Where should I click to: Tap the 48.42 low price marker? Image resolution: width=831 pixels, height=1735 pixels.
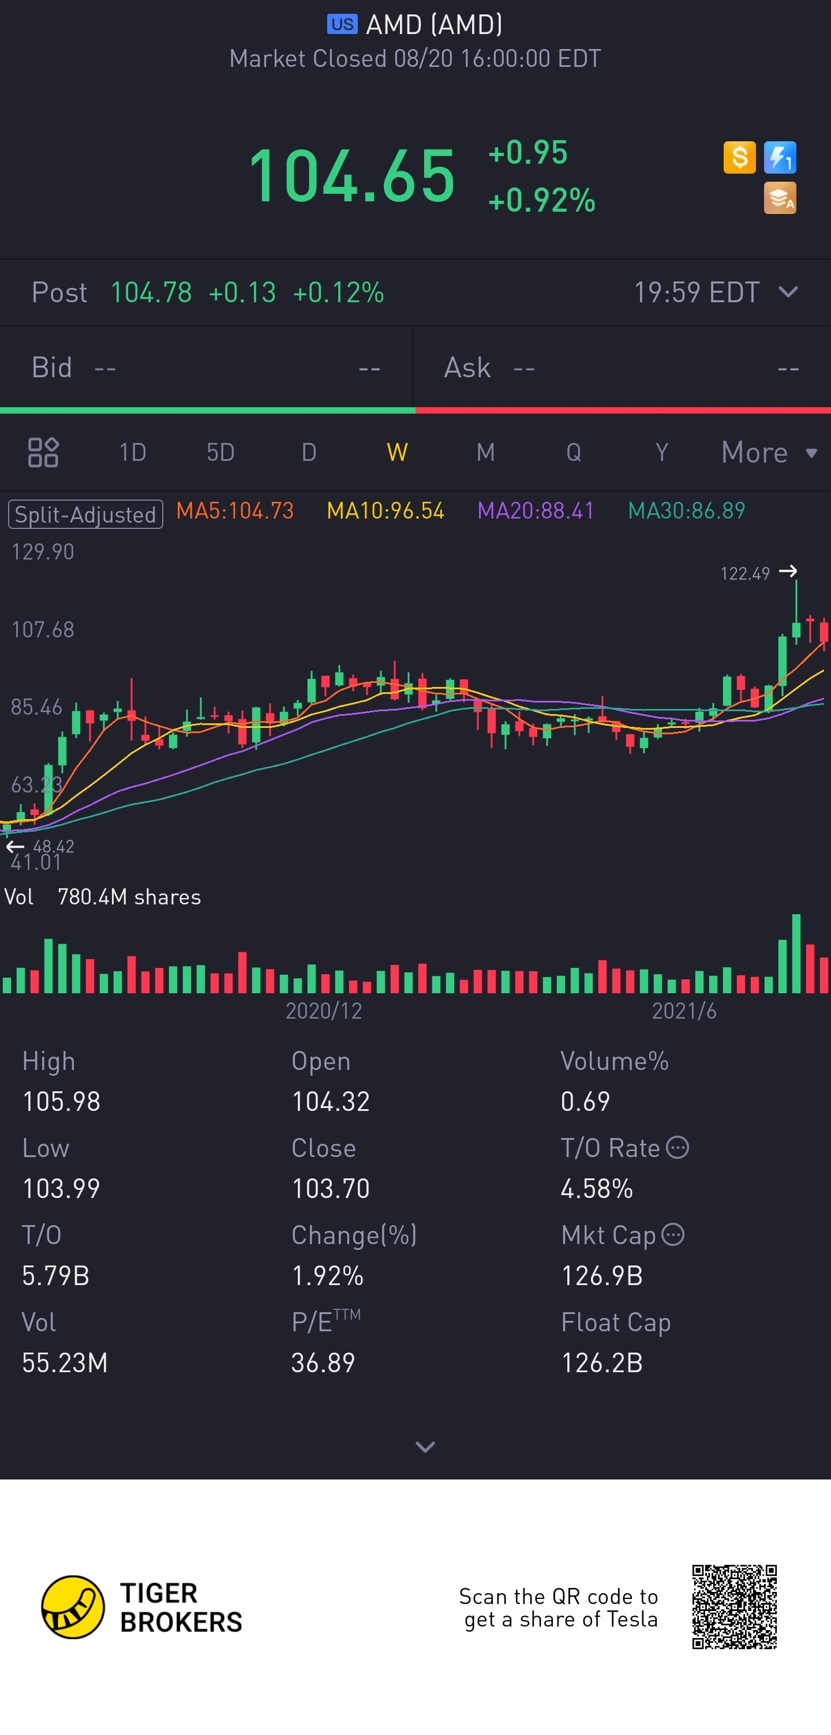(x=40, y=846)
